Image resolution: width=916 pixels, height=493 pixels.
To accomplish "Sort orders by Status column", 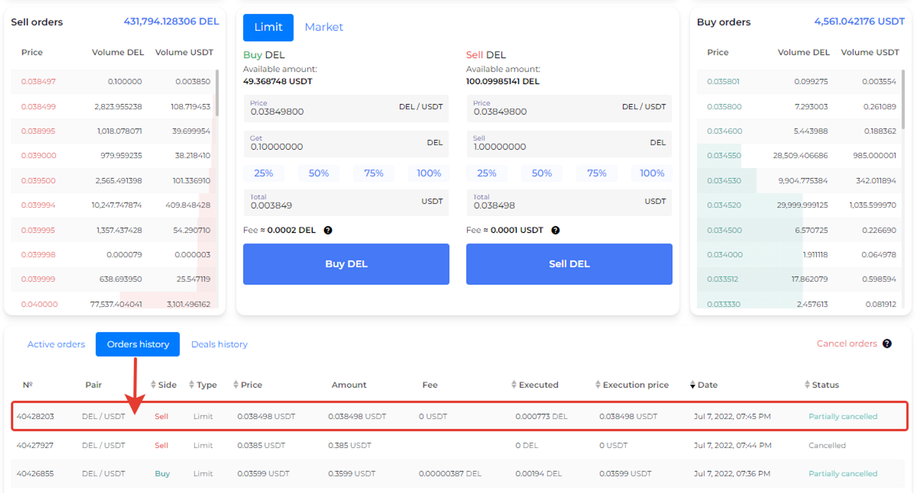I will 822,385.
